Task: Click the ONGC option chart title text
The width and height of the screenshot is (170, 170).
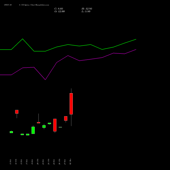Action: [x=27, y=5]
